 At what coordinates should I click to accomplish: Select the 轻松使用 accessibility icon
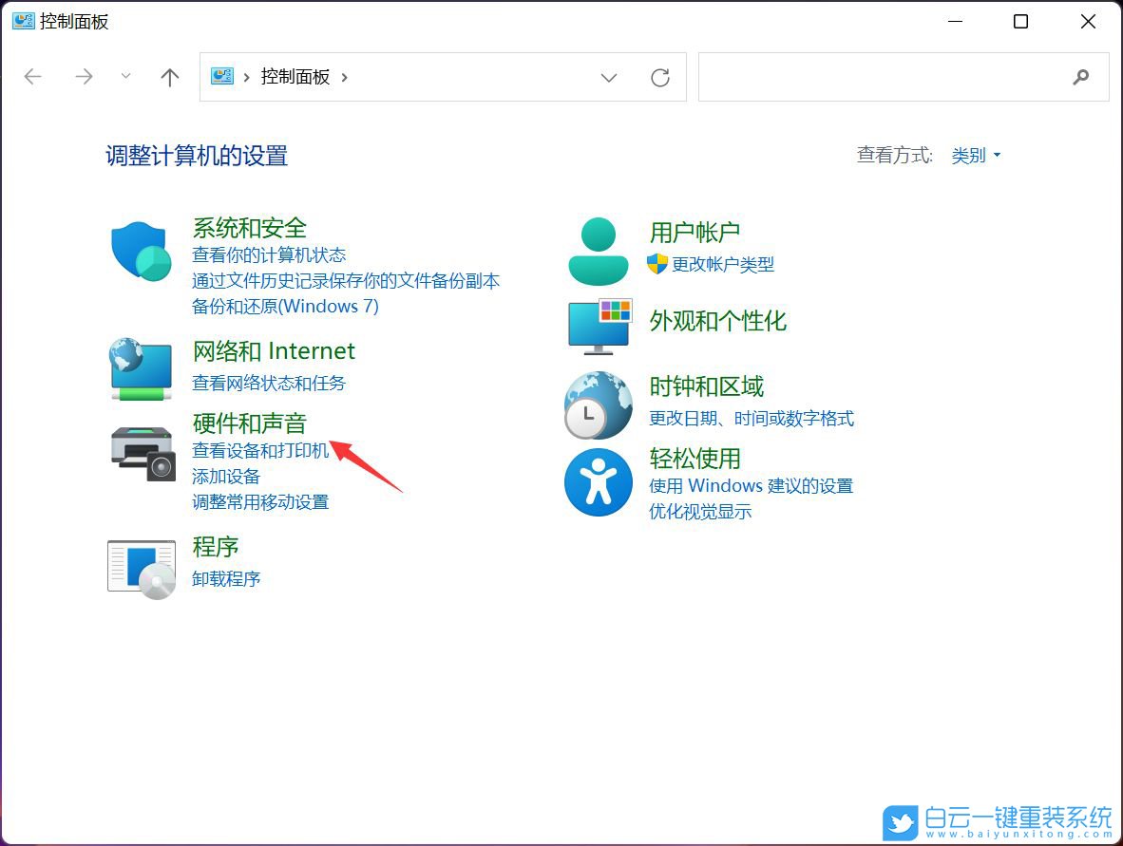pyautogui.click(x=598, y=481)
